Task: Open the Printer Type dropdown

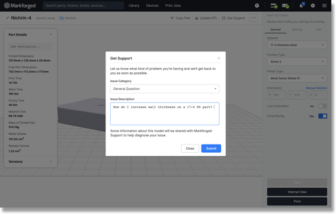Action: coord(297,78)
